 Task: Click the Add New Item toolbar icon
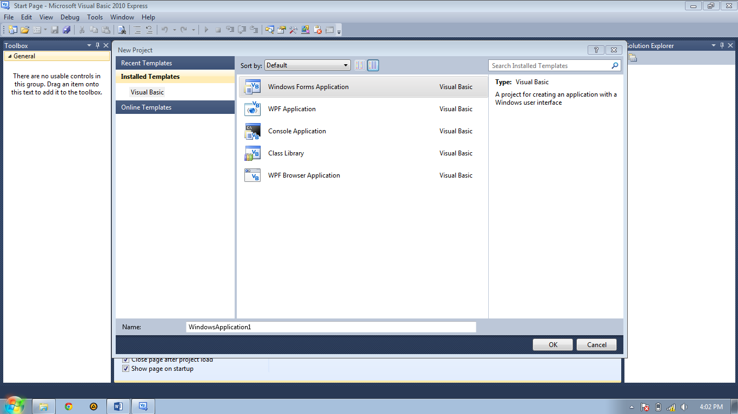37,30
